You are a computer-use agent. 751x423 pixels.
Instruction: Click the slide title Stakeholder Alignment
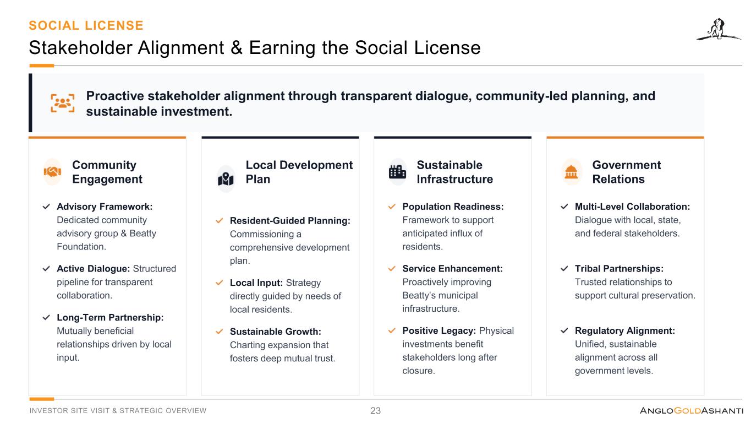255,48
